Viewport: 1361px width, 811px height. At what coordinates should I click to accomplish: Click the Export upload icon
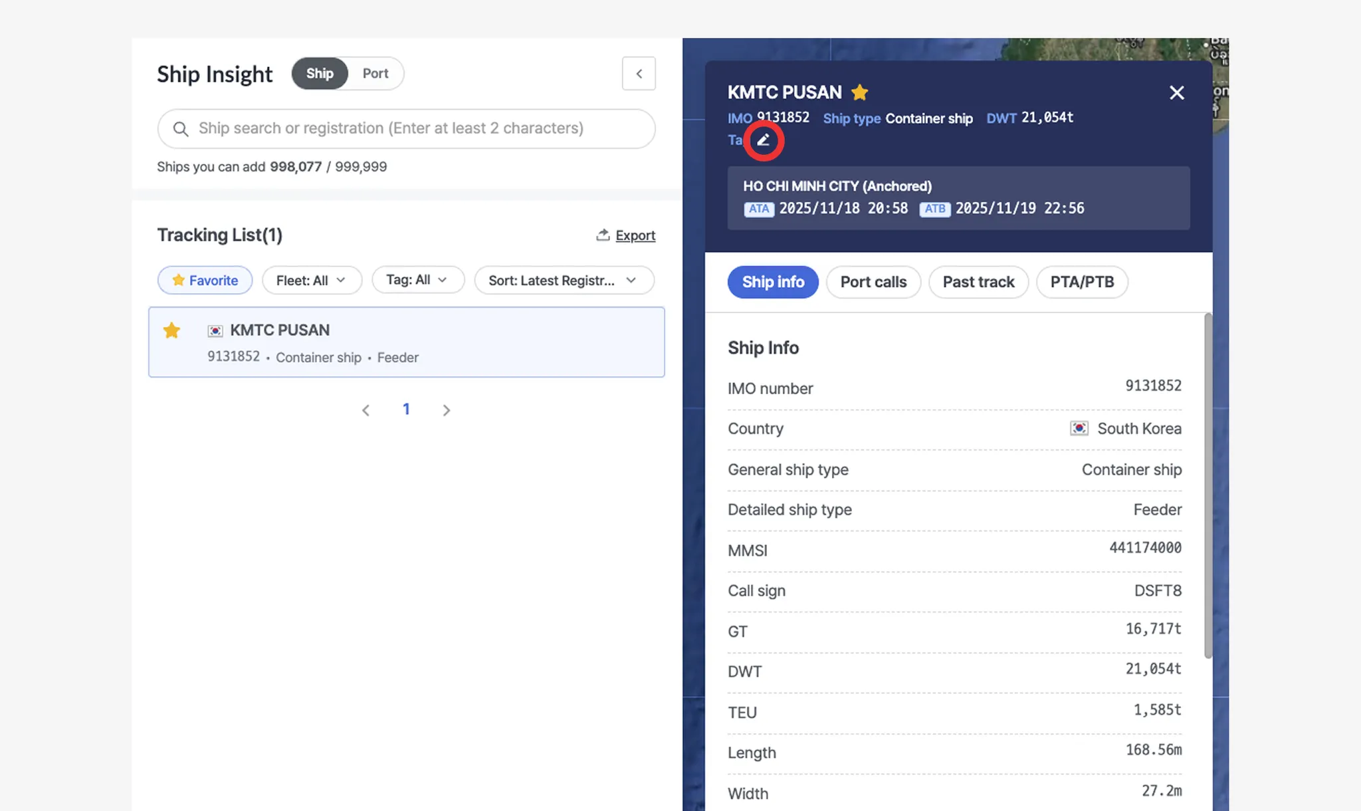click(x=603, y=235)
